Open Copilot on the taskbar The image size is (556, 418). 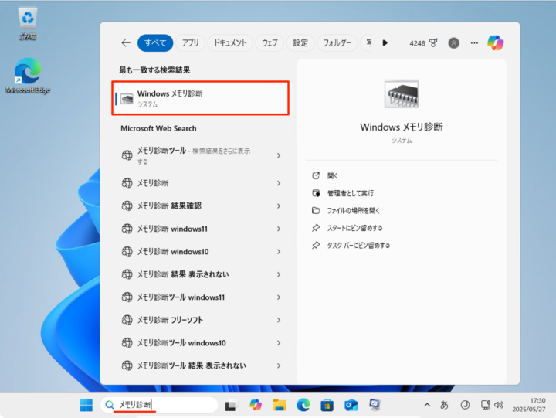(256, 405)
